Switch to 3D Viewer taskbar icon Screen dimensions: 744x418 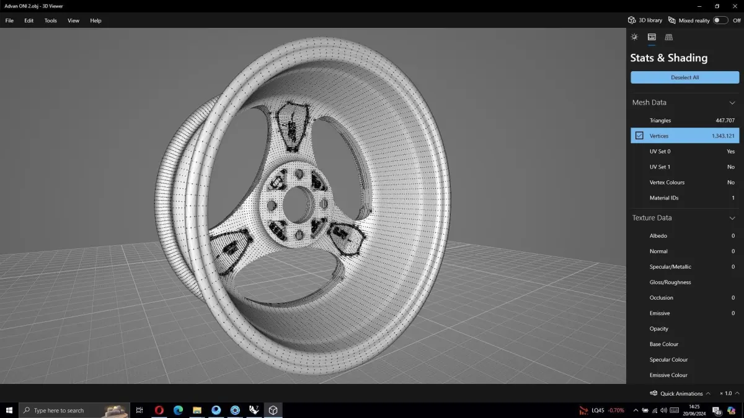273,410
